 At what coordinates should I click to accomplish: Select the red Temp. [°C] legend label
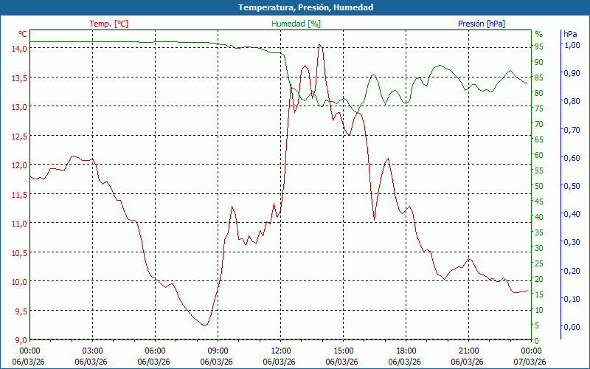(108, 24)
